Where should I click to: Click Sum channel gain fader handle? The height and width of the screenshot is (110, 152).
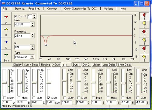[49, 82]
